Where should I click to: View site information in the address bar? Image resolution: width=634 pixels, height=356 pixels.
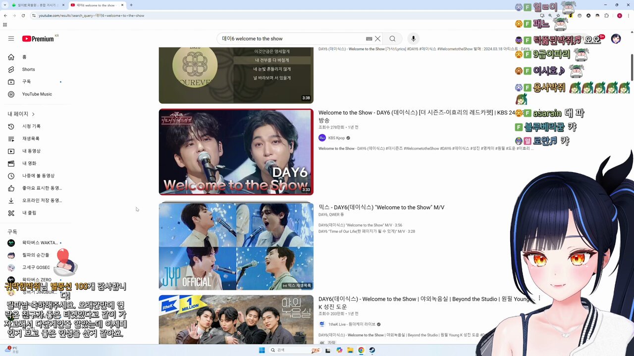pos(34,15)
